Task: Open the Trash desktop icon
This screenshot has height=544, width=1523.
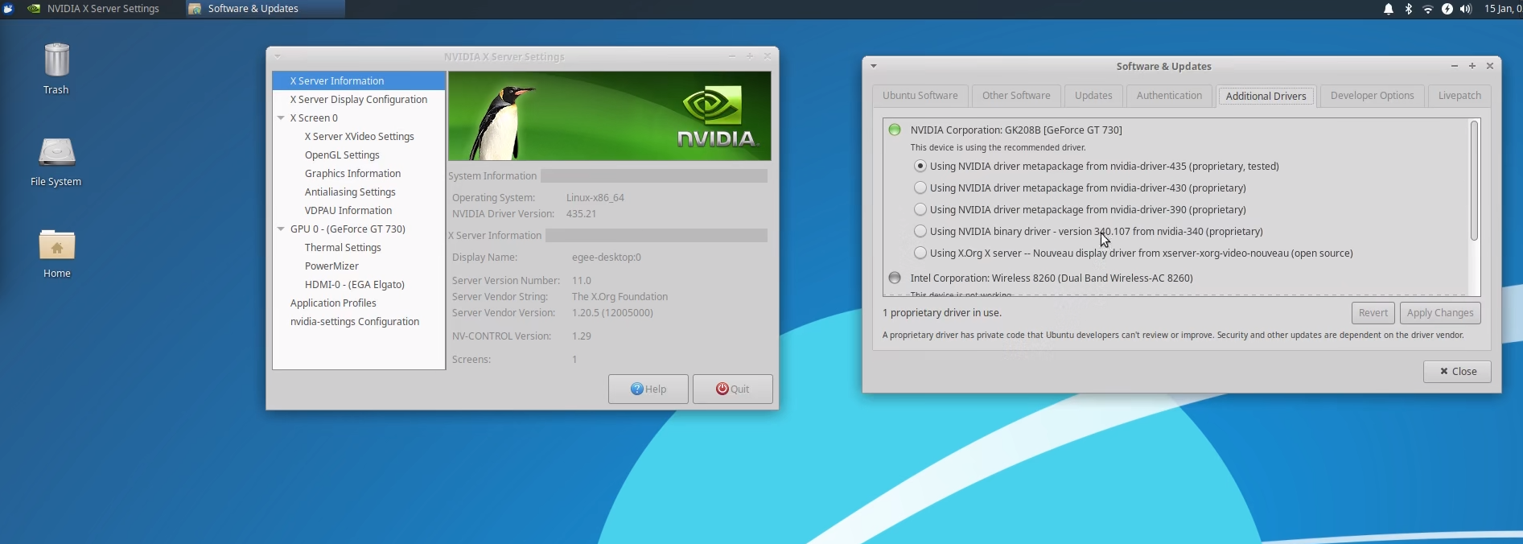Action: click(x=56, y=68)
